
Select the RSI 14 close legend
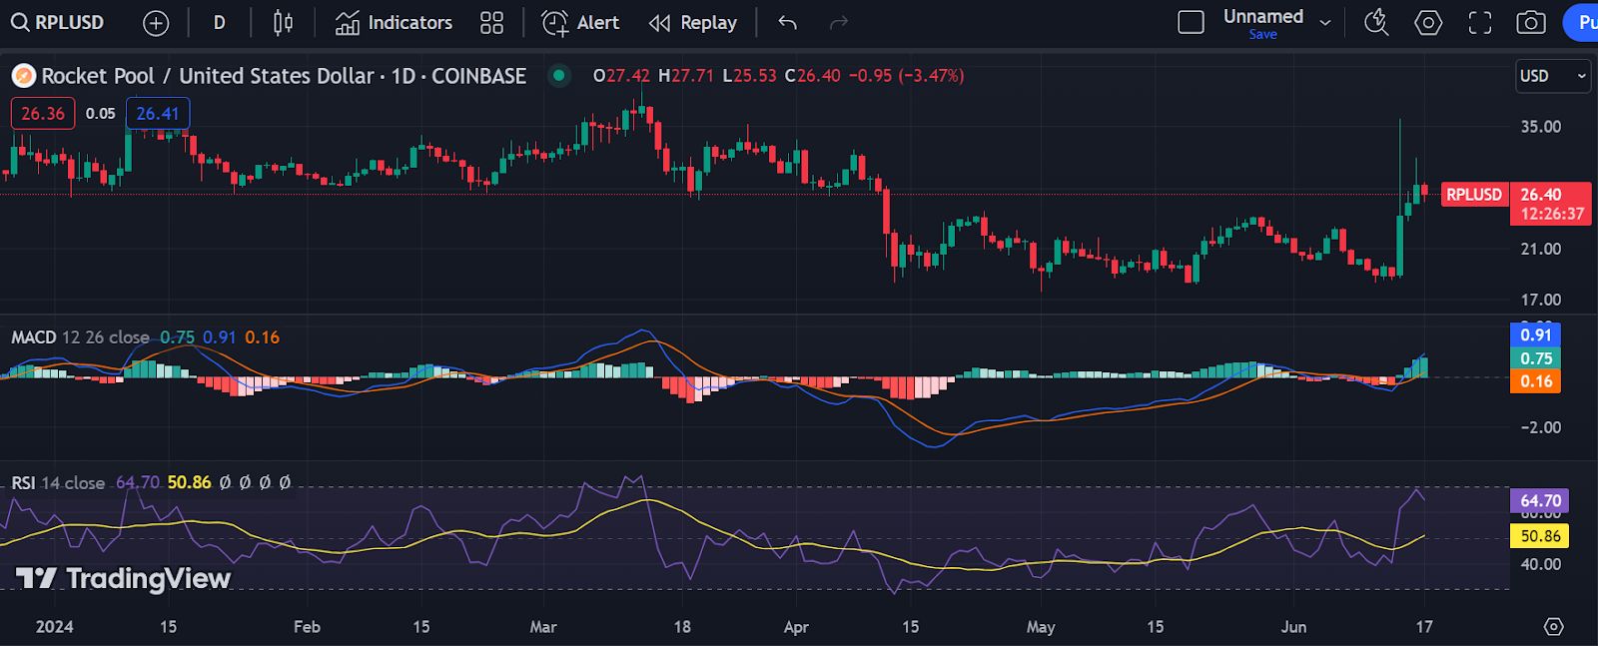(x=58, y=483)
